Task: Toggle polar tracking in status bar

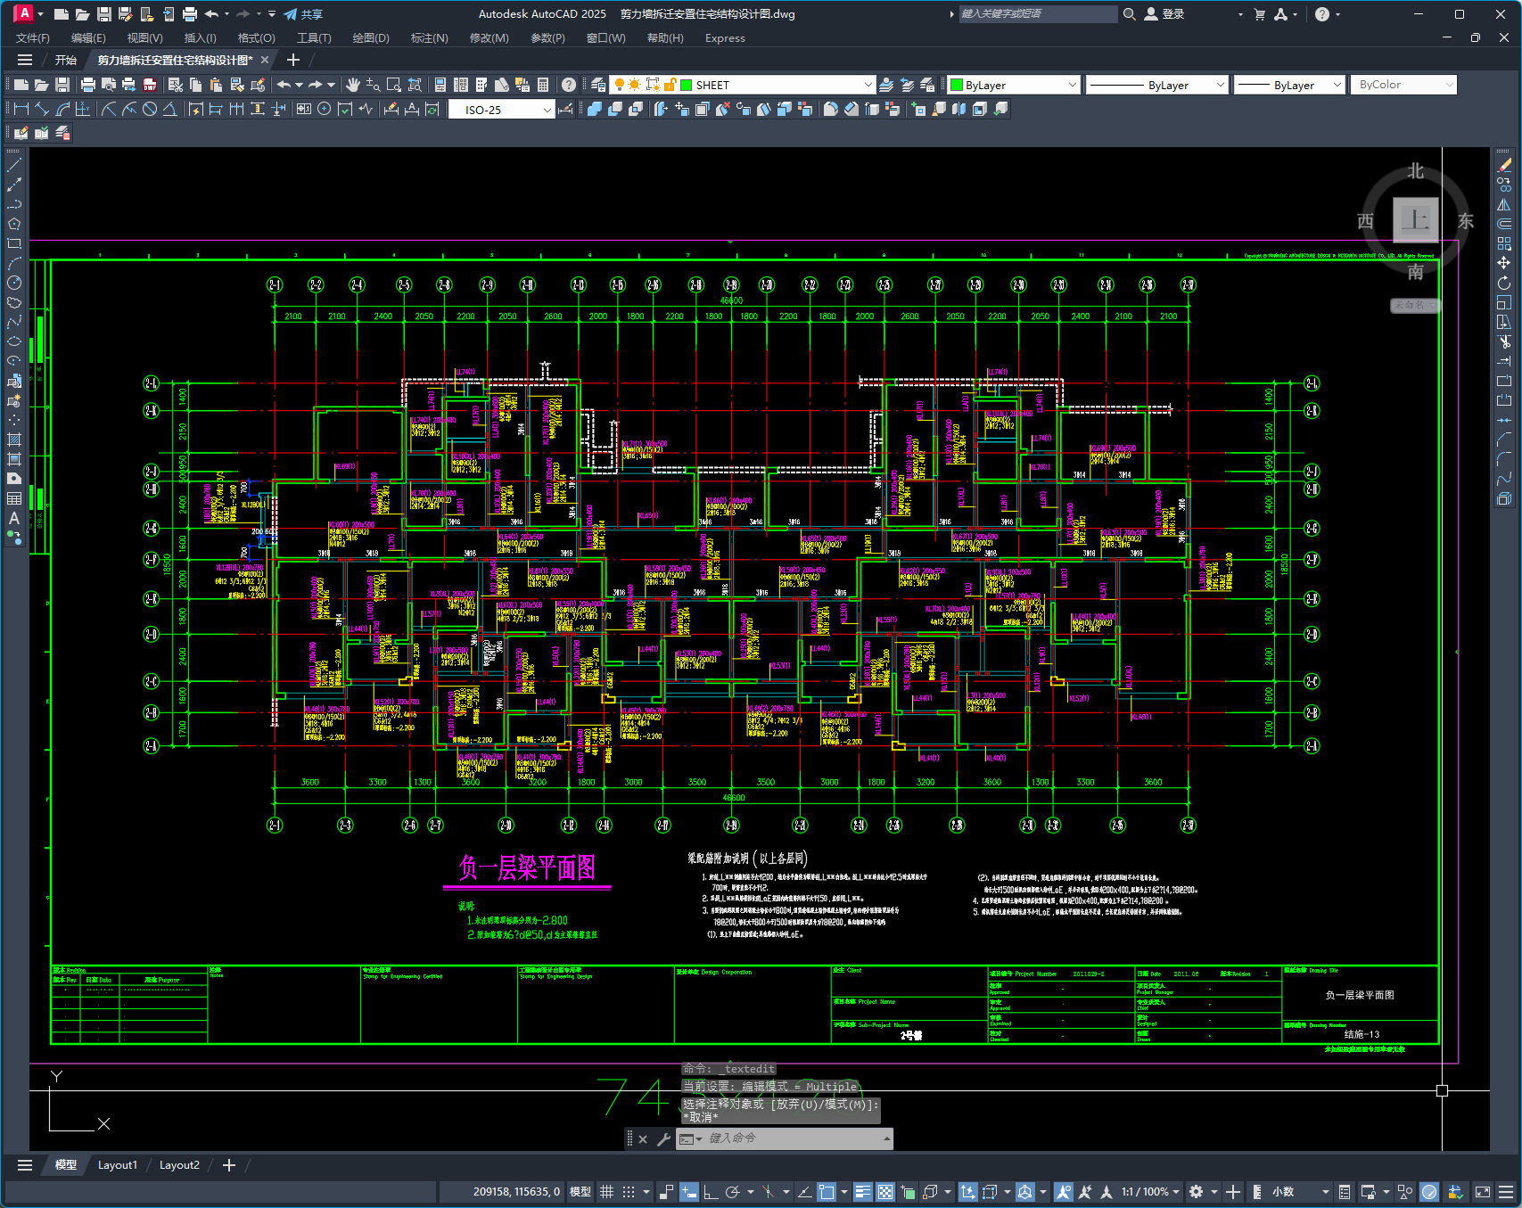Action: [733, 1192]
